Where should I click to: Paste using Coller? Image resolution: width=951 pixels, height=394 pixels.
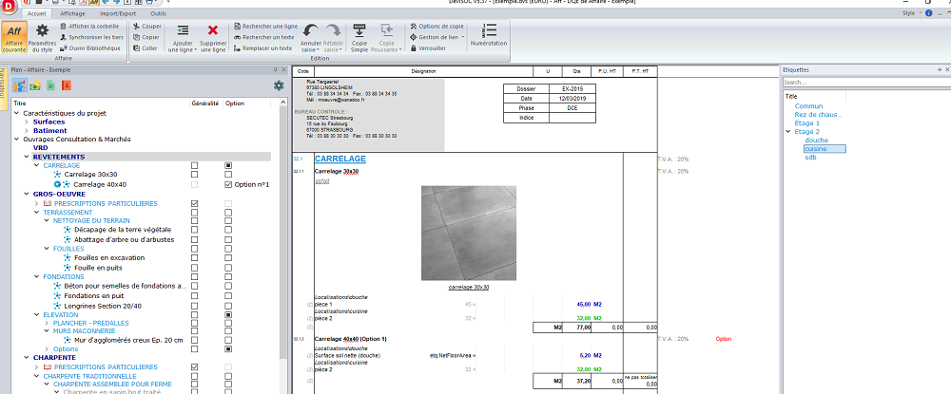pyautogui.click(x=145, y=47)
